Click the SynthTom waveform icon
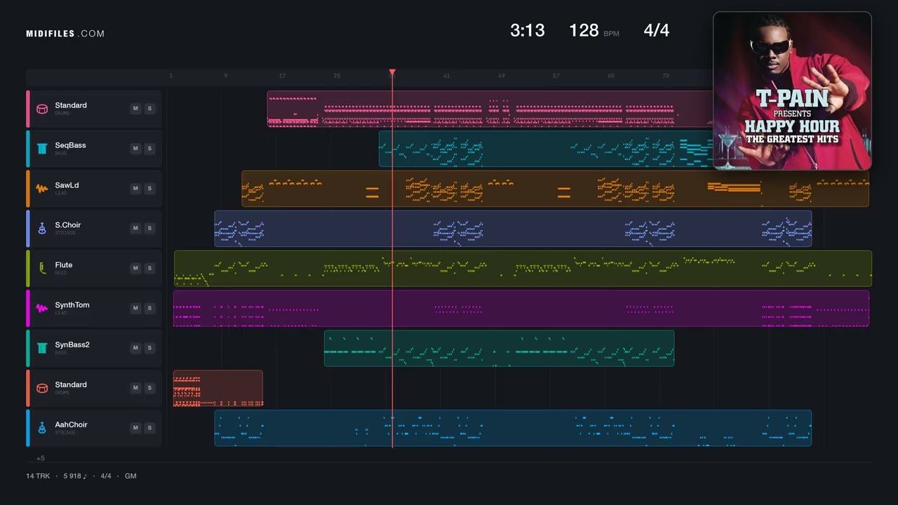 tap(42, 309)
